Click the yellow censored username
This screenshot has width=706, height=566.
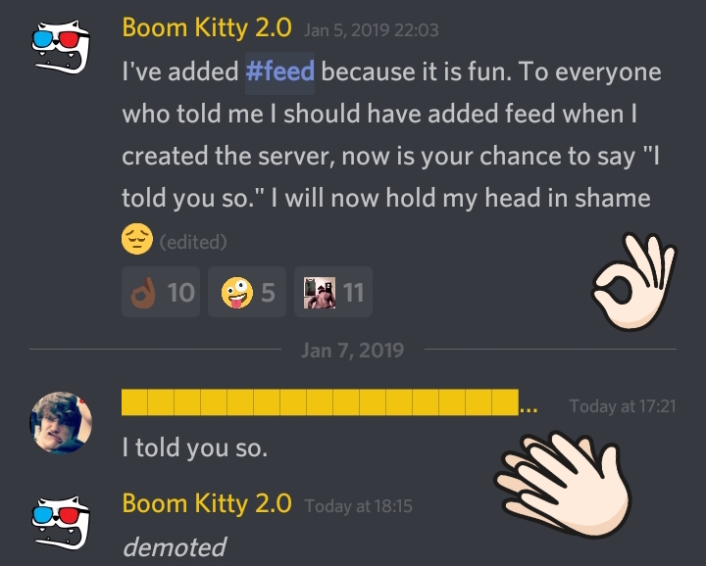(x=320, y=402)
